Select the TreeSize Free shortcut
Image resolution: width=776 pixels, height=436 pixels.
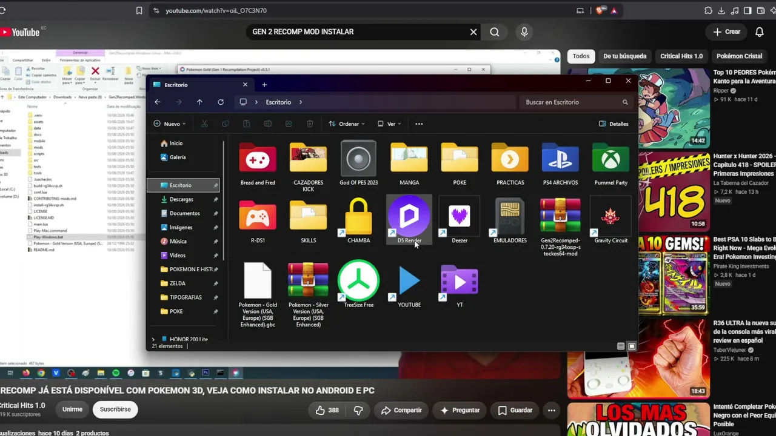[359, 285]
